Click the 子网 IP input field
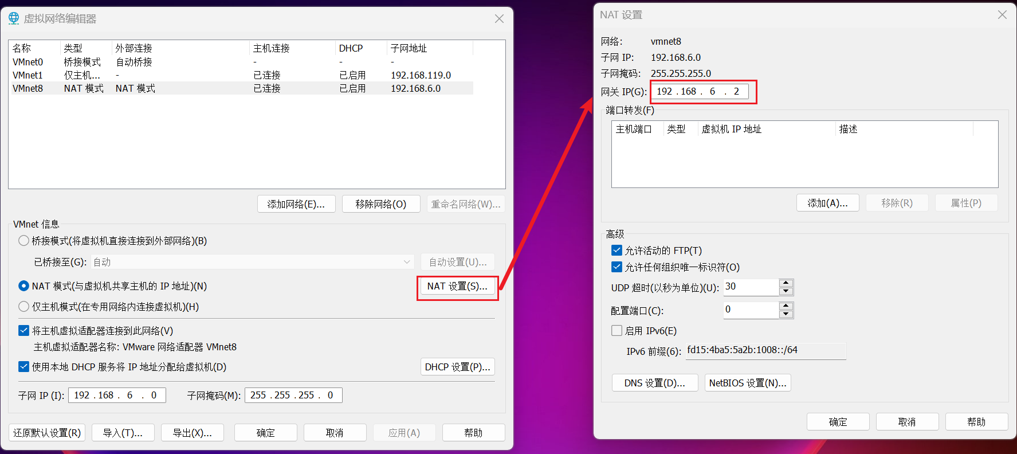The width and height of the screenshot is (1017, 454). [x=117, y=396]
